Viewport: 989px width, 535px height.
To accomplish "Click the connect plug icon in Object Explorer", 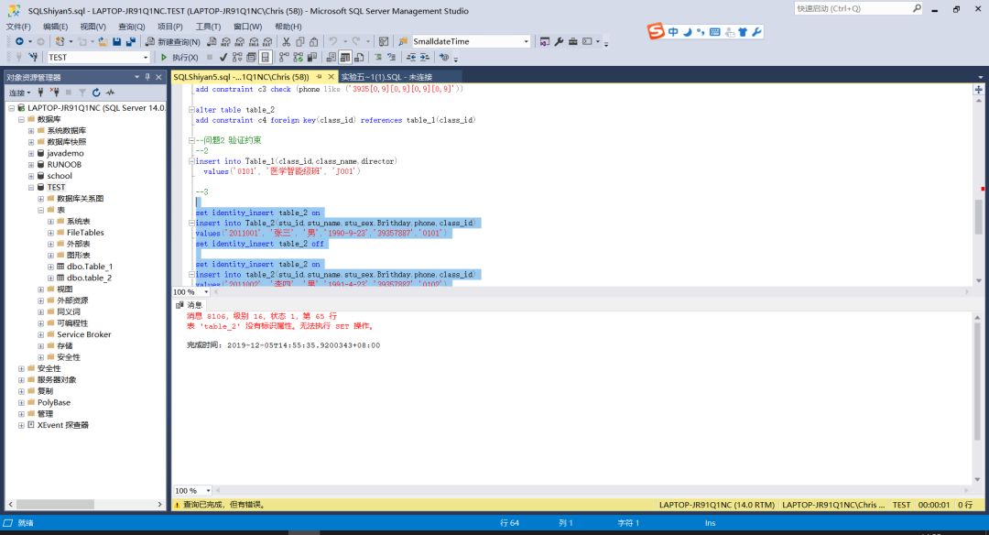I will [x=41, y=93].
